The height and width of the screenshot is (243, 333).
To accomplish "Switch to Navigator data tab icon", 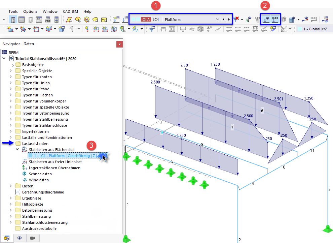I will (x=7, y=238).
